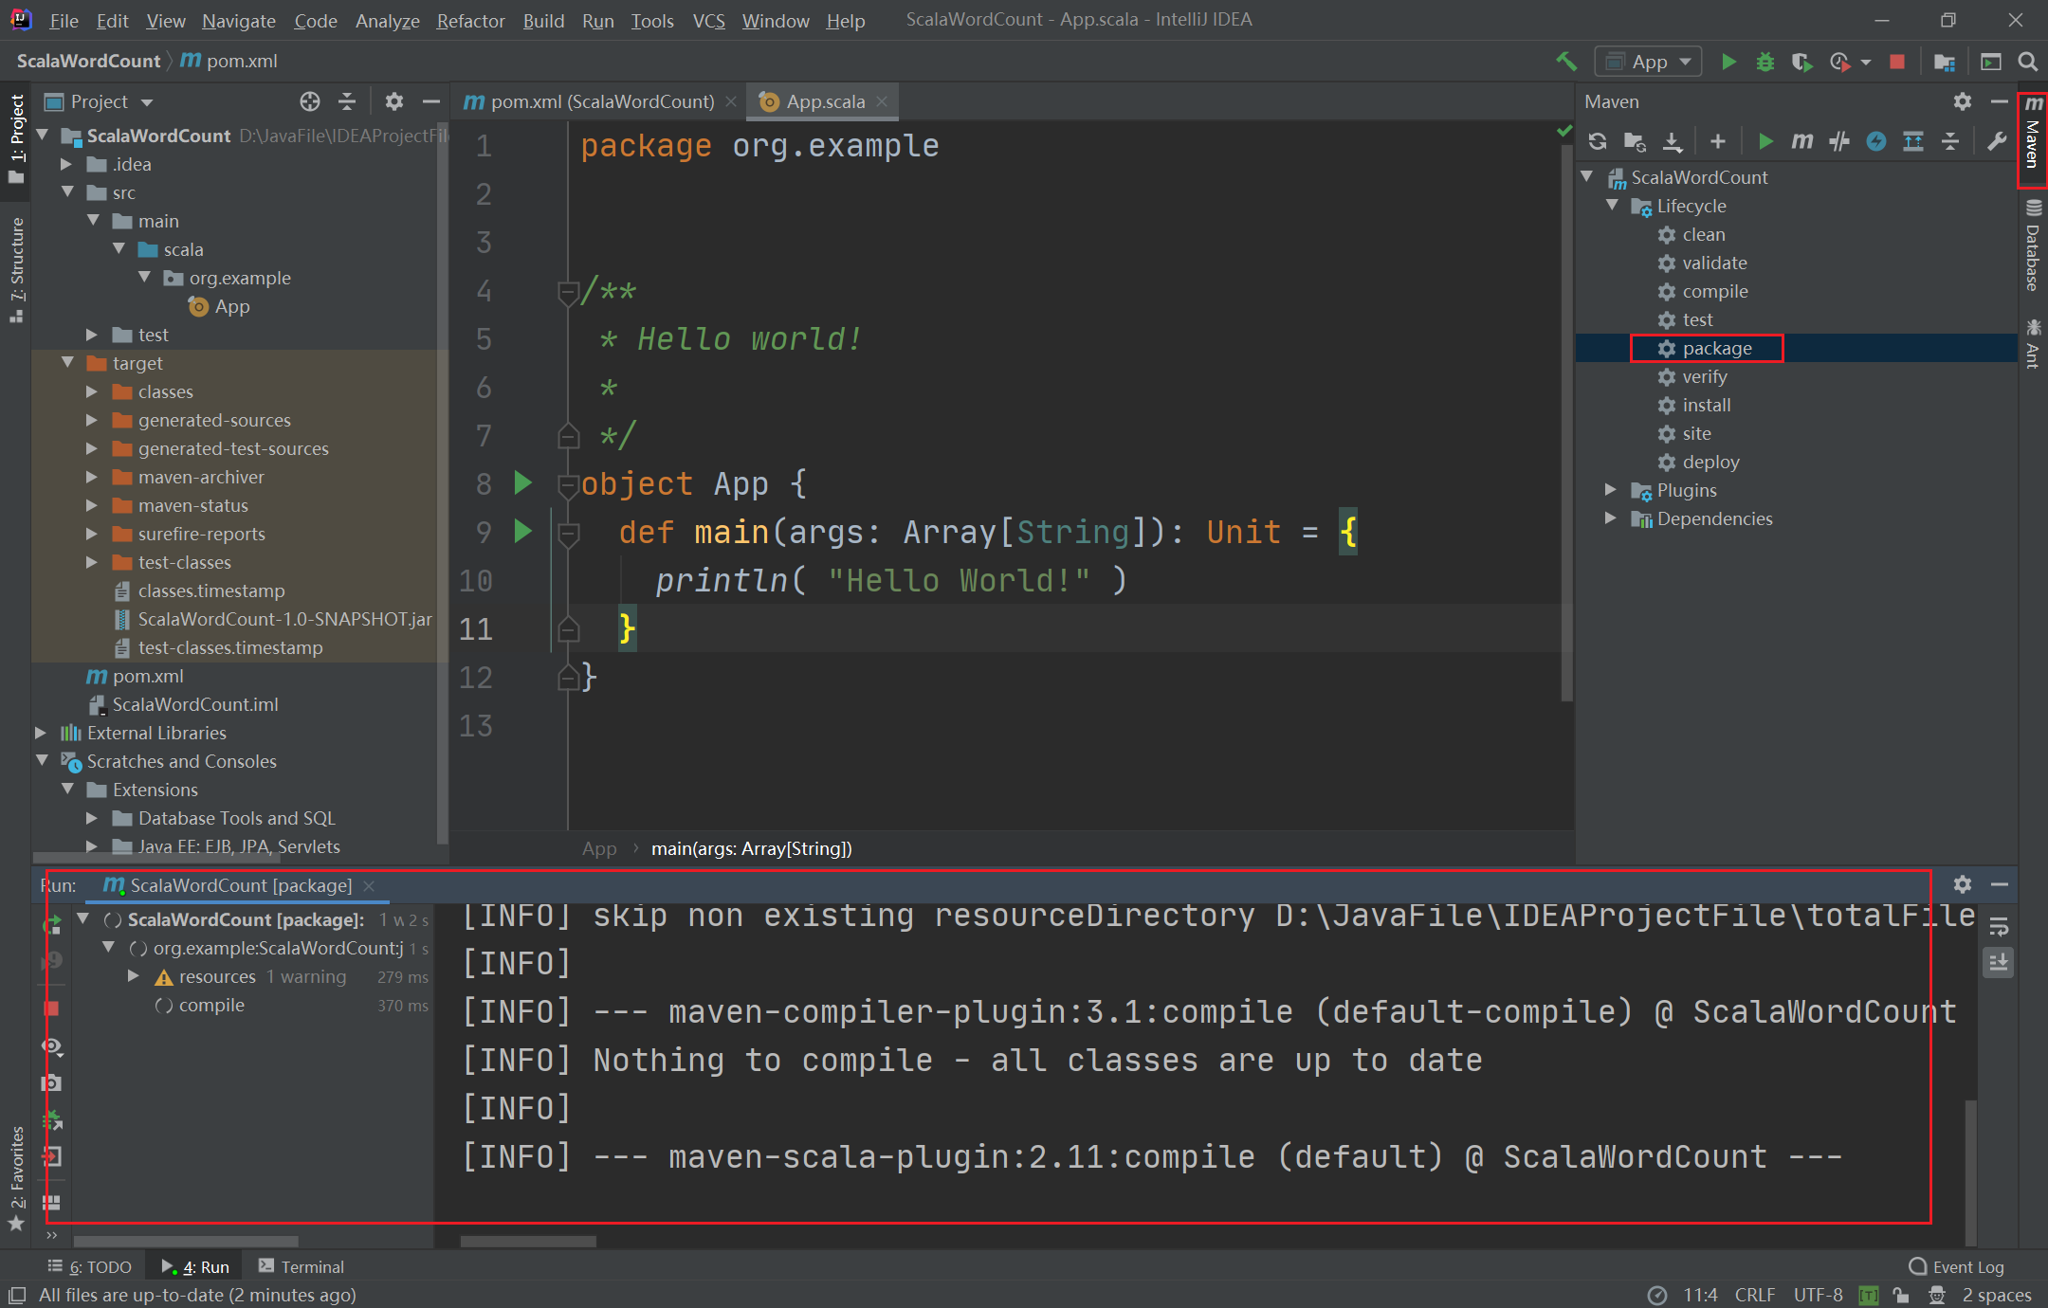Locate opened file with crosshair icon
This screenshot has height=1308, width=2048.
click(310, 101)
